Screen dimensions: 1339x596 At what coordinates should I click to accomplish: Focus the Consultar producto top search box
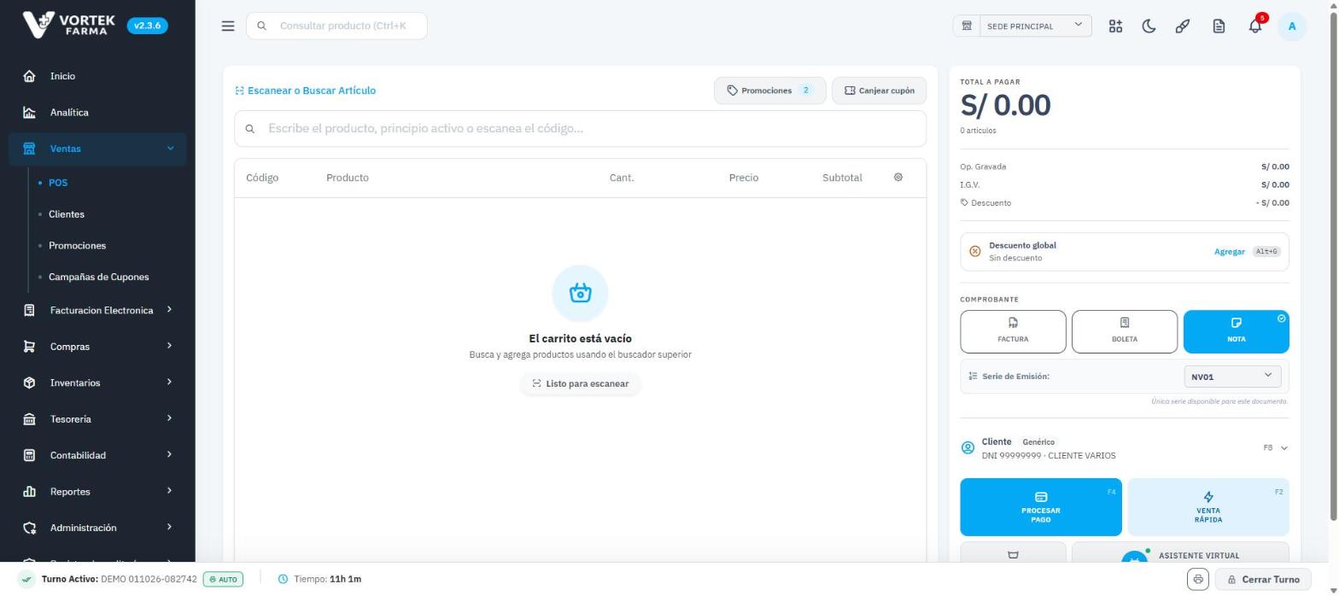click(x=336, y=26)
